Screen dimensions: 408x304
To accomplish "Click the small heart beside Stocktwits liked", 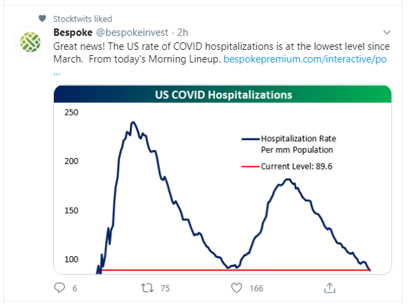I will 42,19.
